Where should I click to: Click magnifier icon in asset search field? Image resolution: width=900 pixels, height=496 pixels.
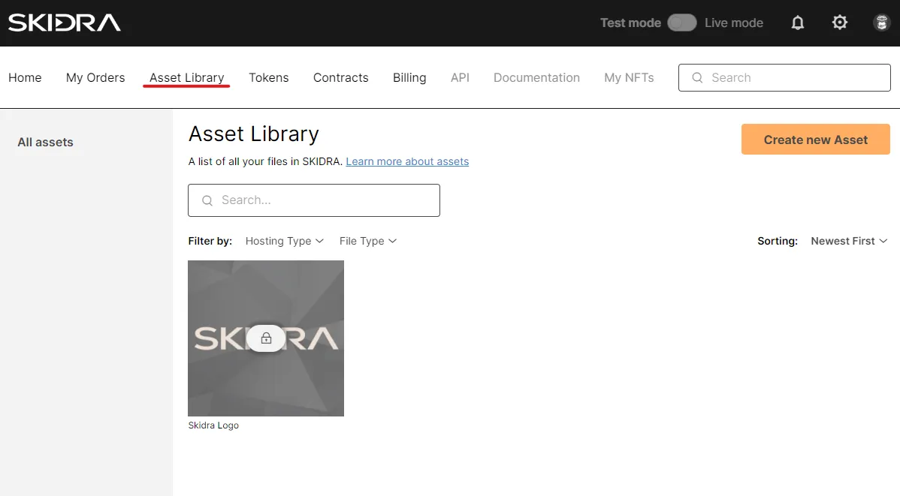(x=207, y=200)
